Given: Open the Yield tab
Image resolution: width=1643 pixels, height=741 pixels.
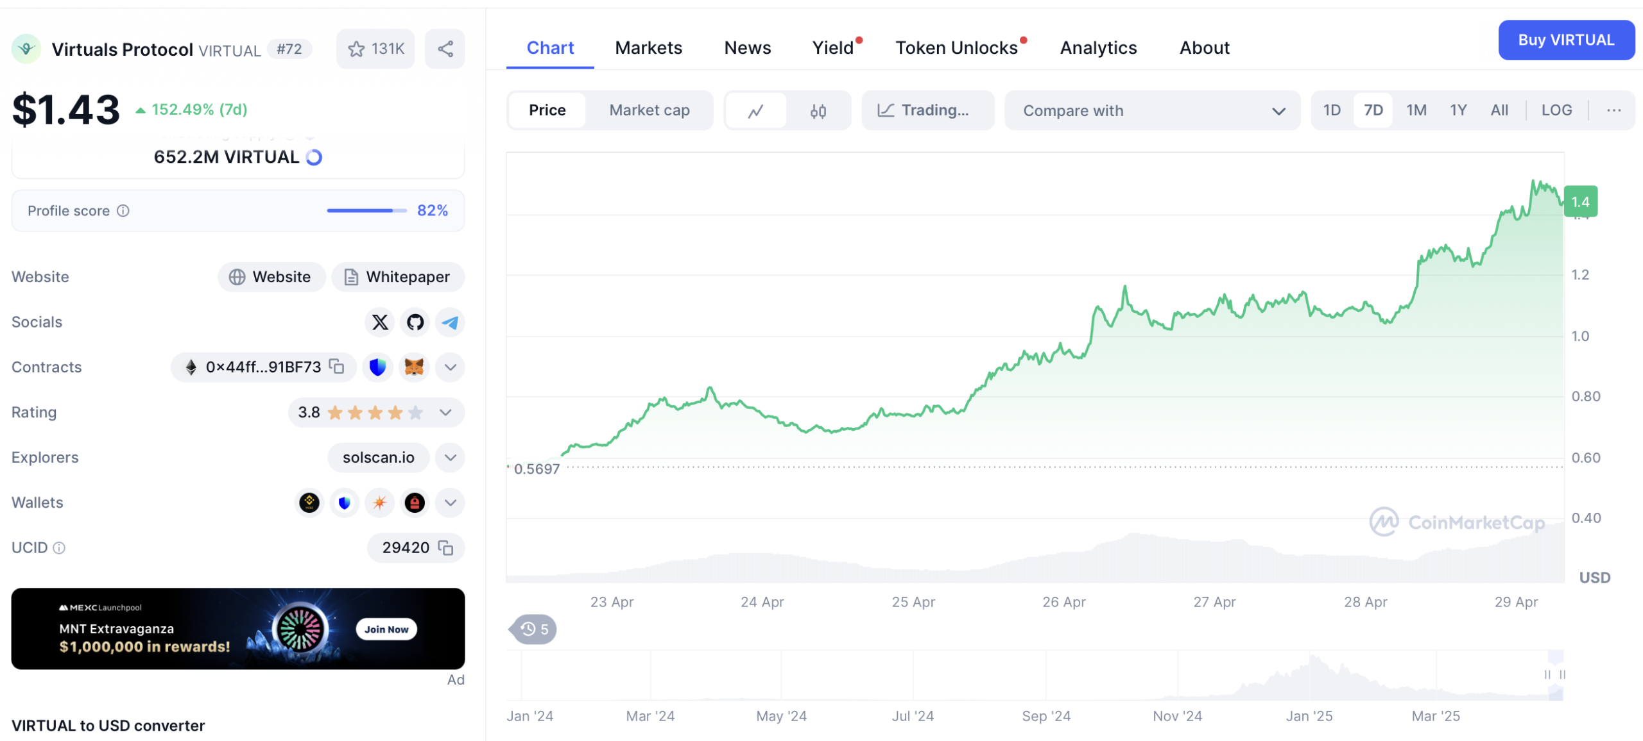Looking at the screenshot, I should 834,48.
